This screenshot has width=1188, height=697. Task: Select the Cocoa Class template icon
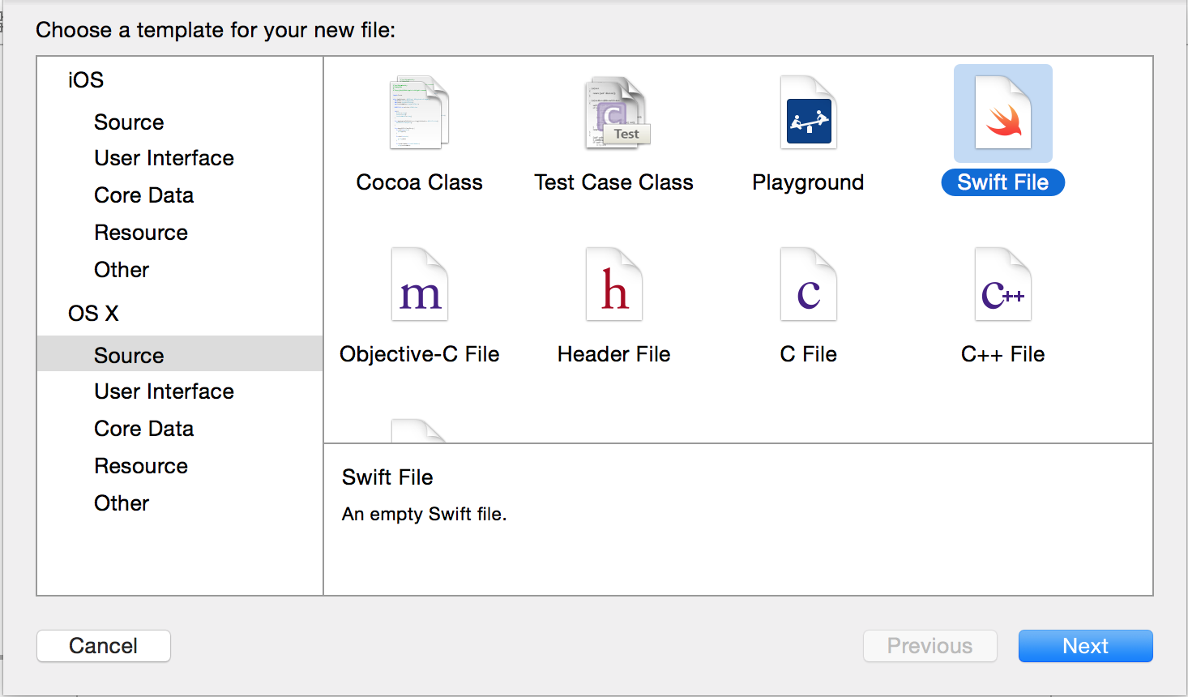[418, 112]
